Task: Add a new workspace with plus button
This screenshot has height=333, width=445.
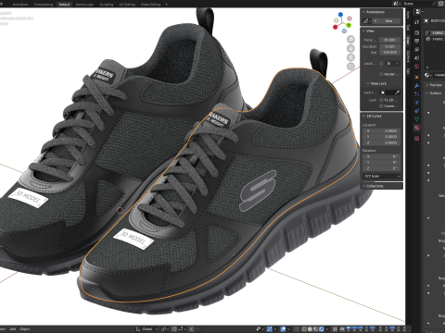Action: (166, 5)
